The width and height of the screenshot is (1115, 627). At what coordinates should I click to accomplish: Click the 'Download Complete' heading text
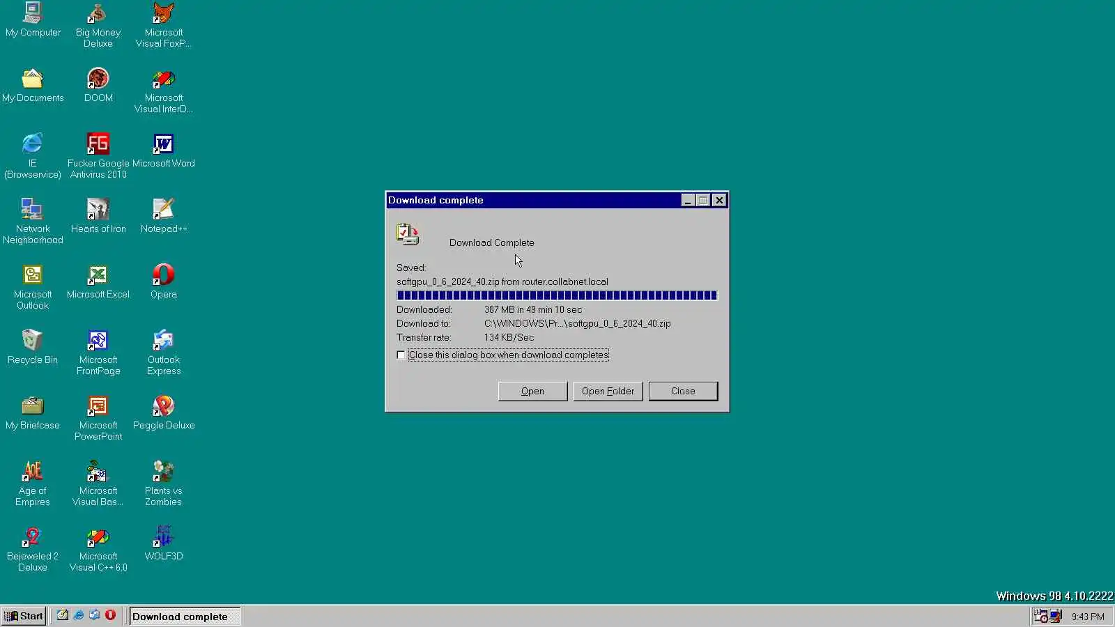coord(491,242)
